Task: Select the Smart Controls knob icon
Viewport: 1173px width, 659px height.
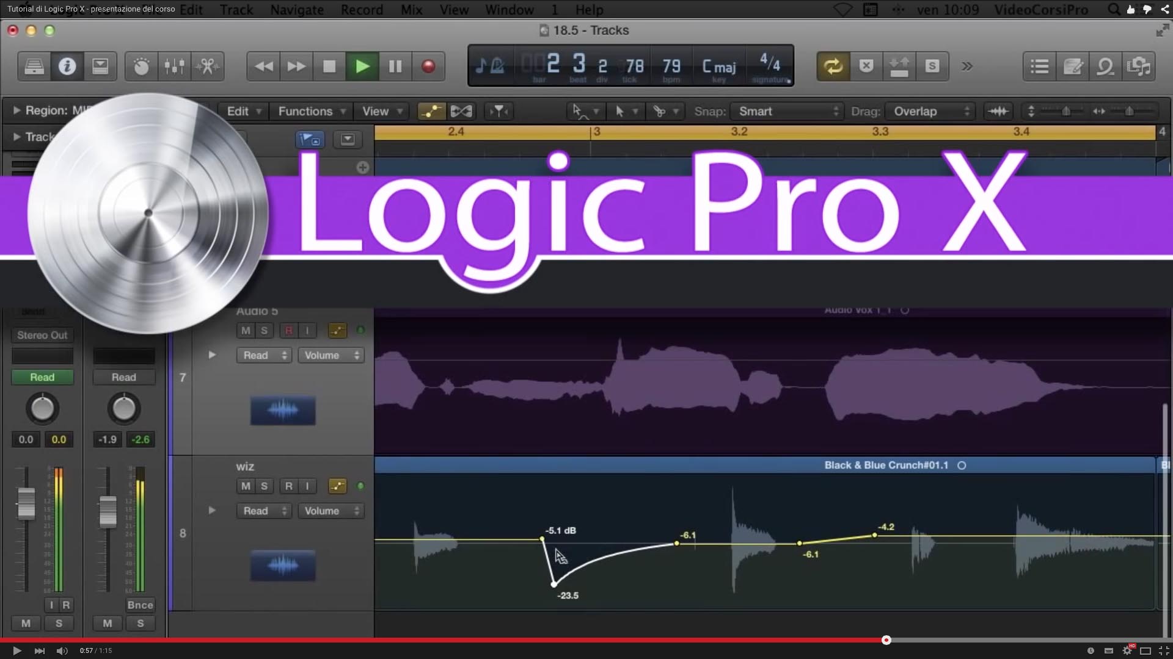Action: point(141,67)
